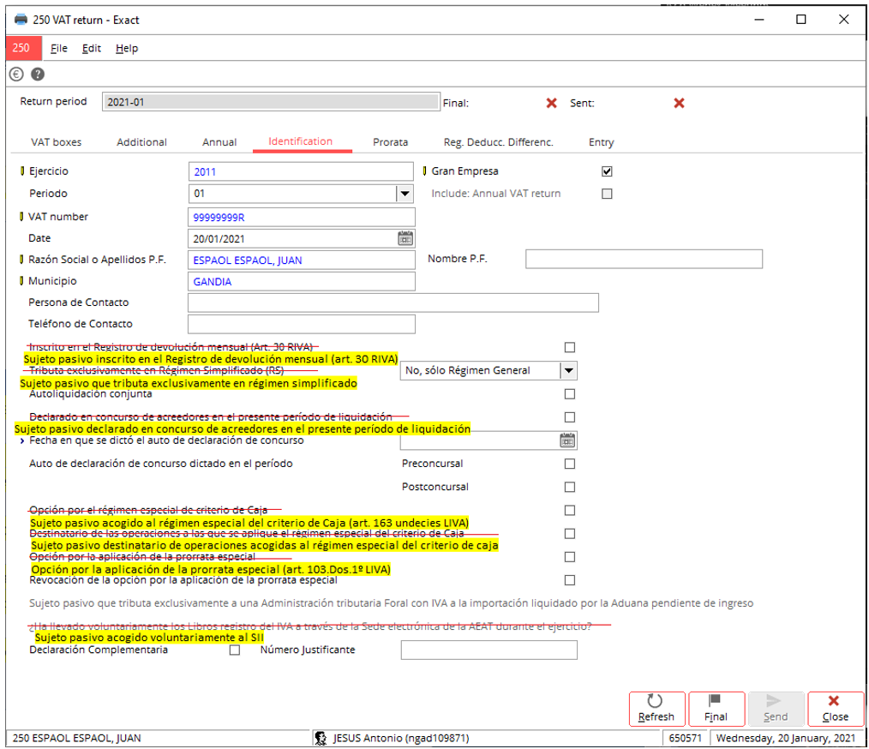Check the Autoliquidación conjunta box
This screenshot has width=869, height=749.
coord(570,394)
